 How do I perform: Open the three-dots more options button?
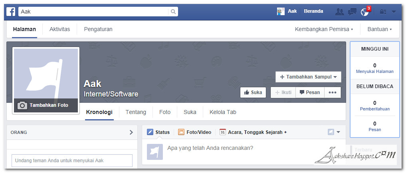pyautogui.click(x=333, y=92)
